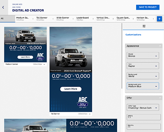Image resolution: width=164 pixels, height=132 pixels.
Task: Open options menu on Vertical Sho... tab
Action: [x=113, y=19]
